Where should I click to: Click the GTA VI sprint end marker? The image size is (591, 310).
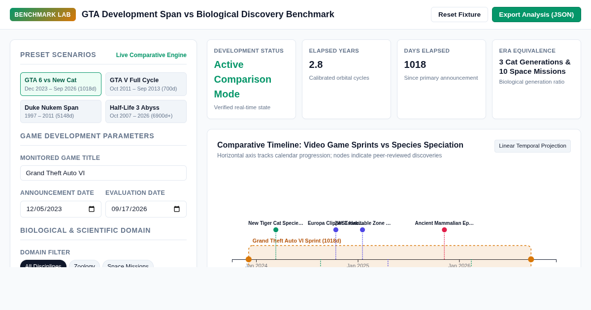[x=531, y=259]
